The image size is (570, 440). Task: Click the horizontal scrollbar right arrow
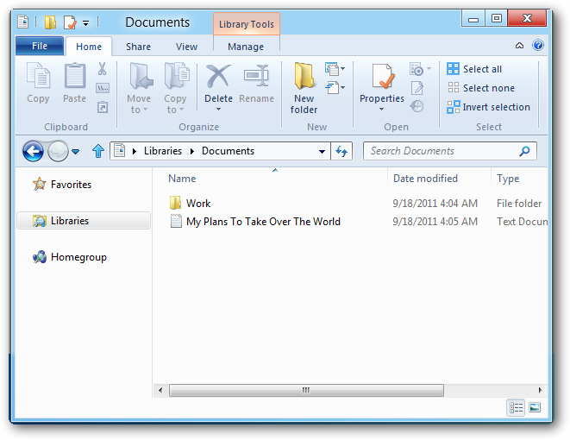point(540,390)
